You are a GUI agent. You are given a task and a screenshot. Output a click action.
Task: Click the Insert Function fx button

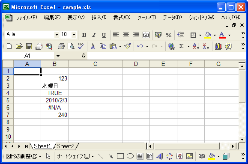[84, 56]
